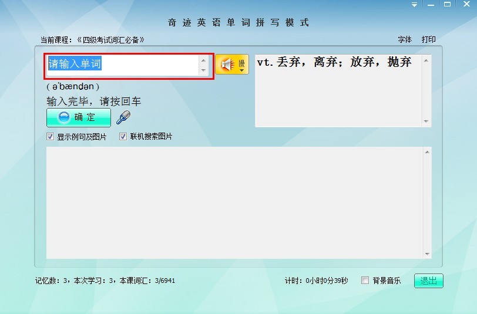The width and height of the screenshot is (477, 314).
Task: Open the 打印 print menu
Action: tap(428, 40)
